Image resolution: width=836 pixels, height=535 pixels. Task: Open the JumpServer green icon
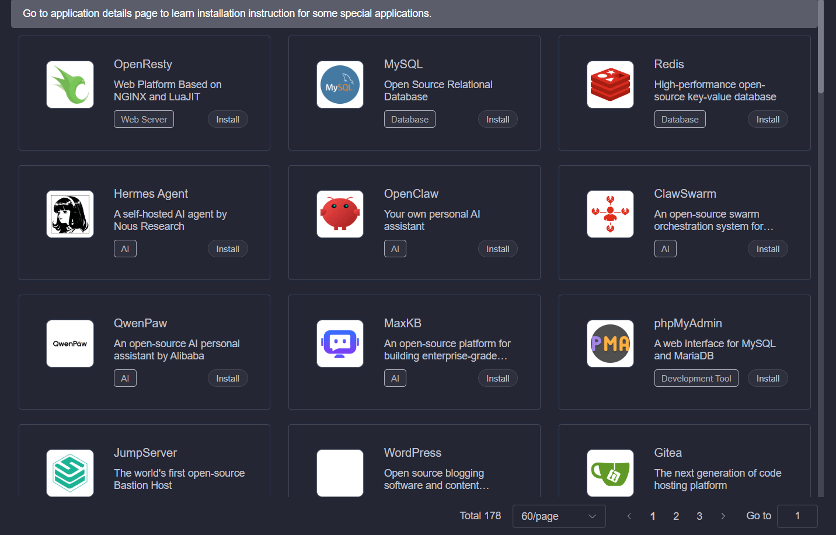coord(70,473)
